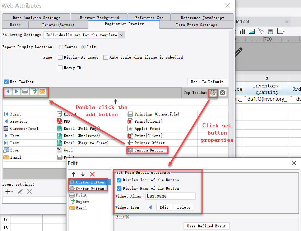Select the Center report display radio button

coord(61,47)
